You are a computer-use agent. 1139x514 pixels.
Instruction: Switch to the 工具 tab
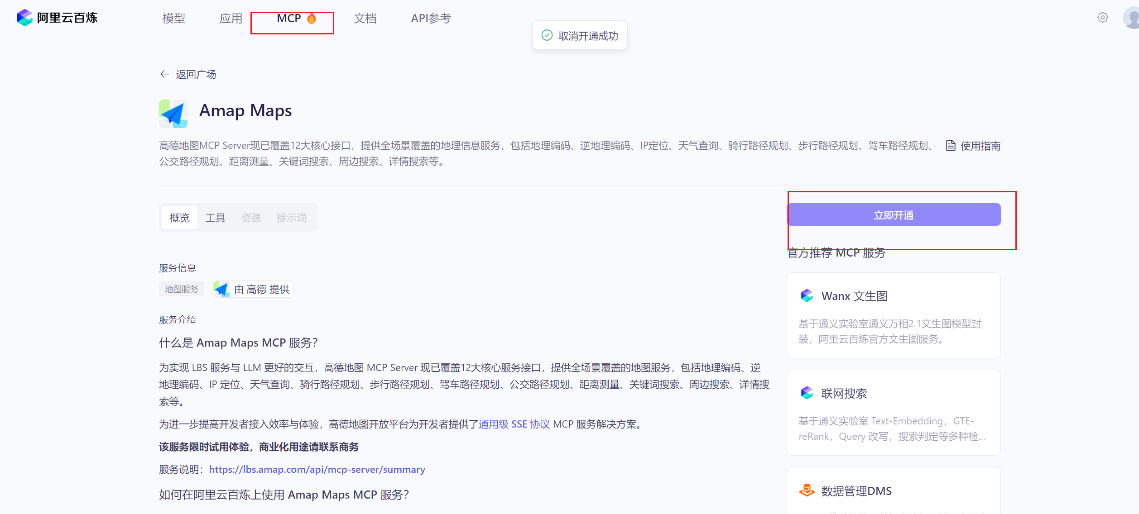point(215,218)
